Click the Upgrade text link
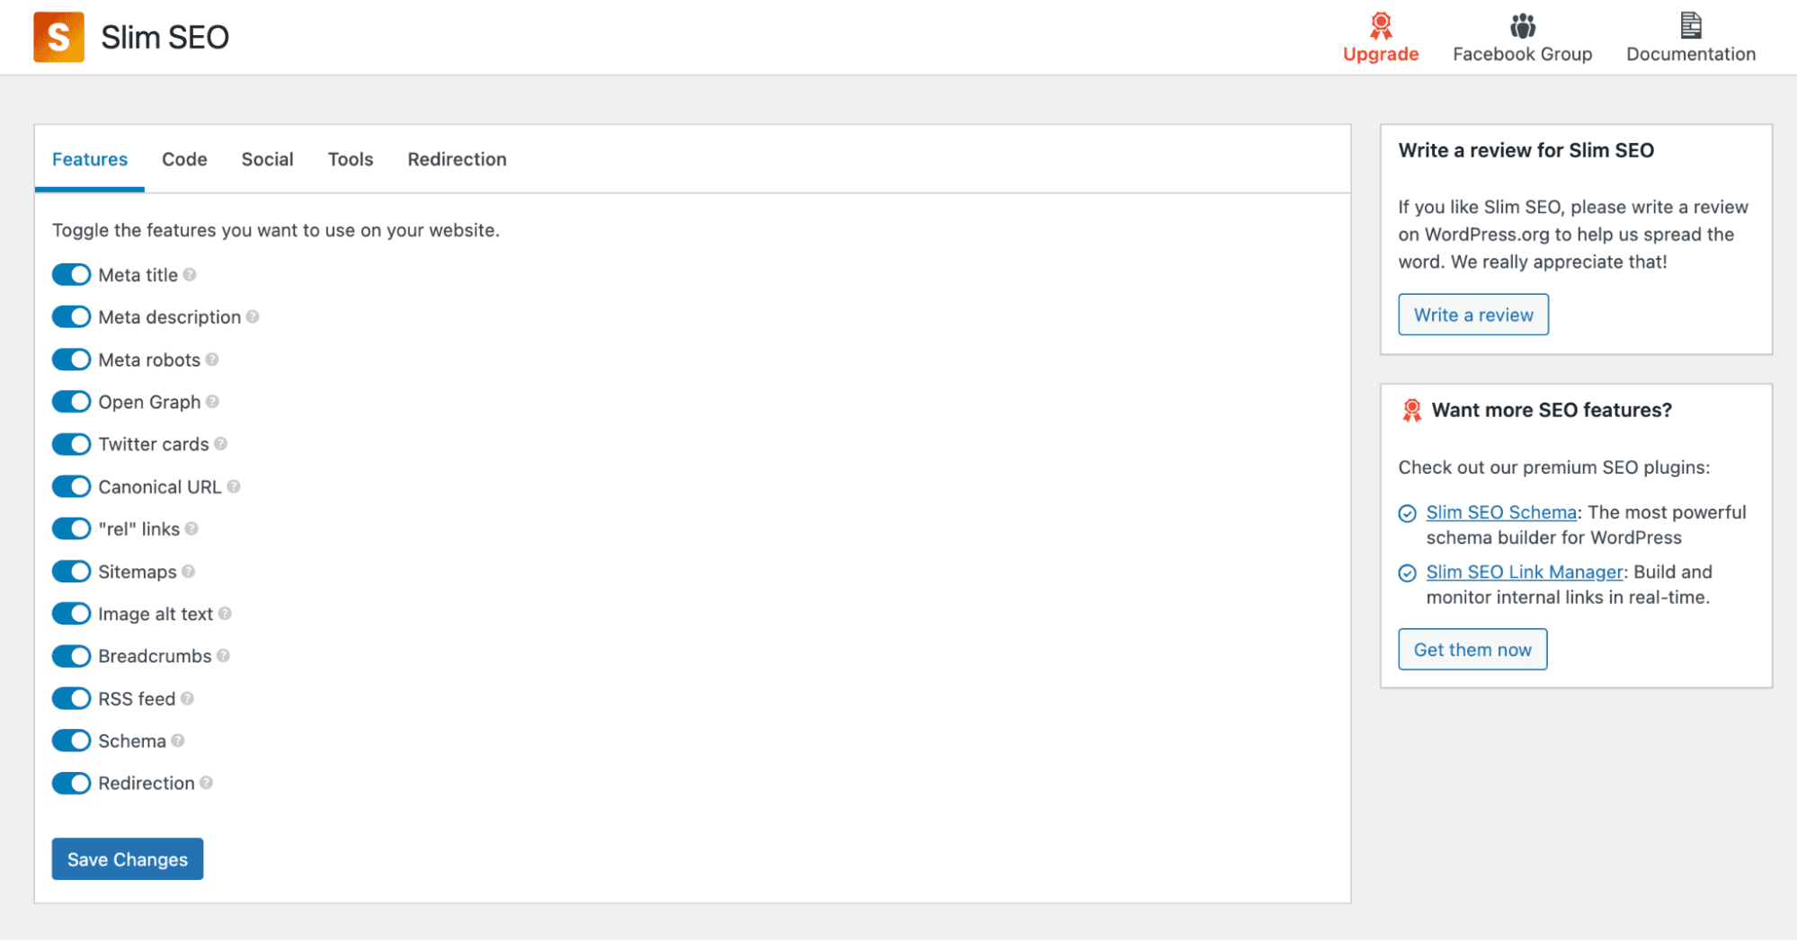The image size is (1797, 941). point(1381,54)
